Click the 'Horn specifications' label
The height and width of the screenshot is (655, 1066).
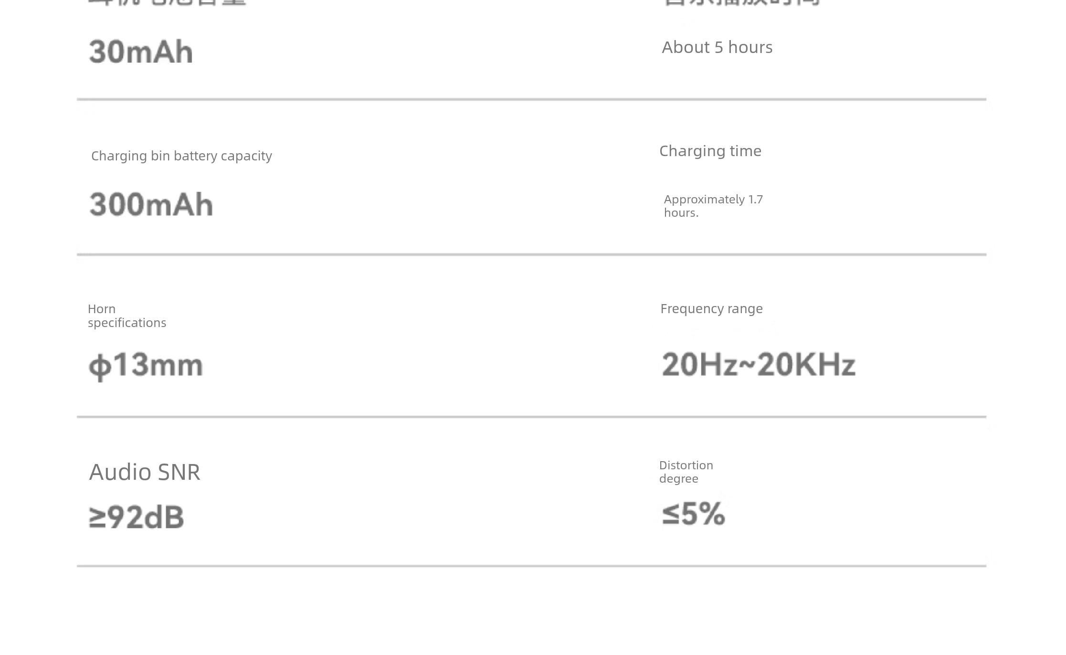point(127,316)
